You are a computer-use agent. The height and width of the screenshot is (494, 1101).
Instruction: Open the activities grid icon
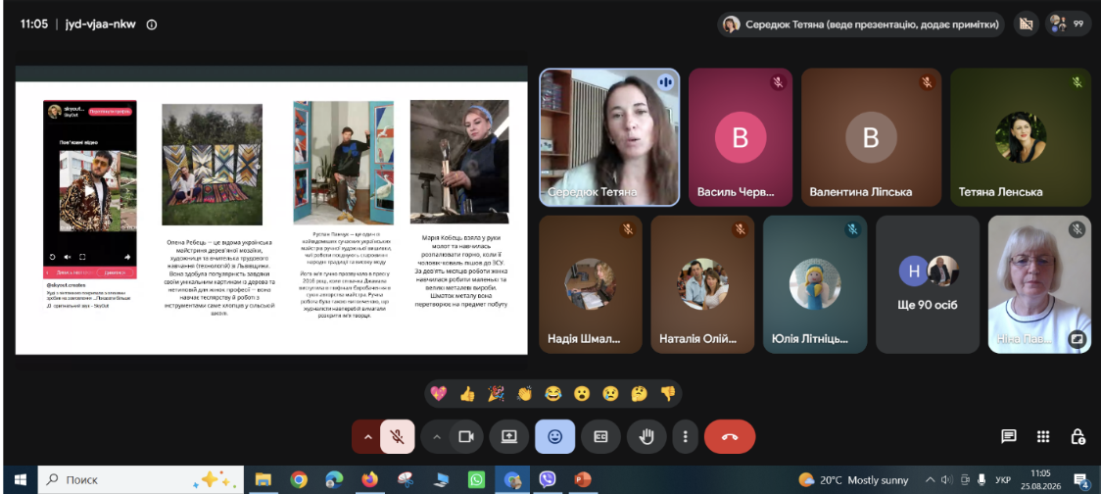(x=1043, y=436)
